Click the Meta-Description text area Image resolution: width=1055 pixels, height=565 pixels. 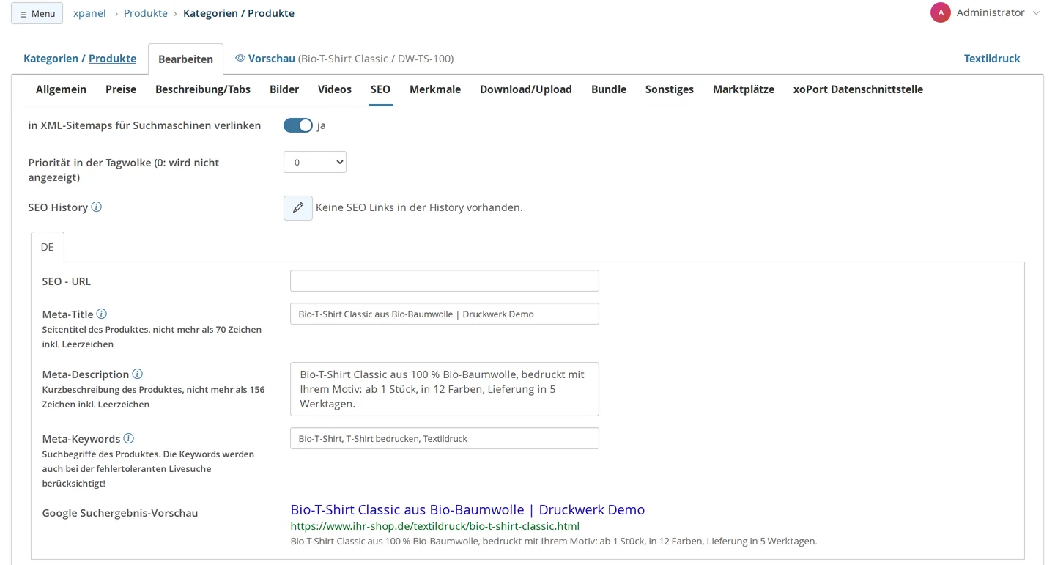[x=445, y=389]
